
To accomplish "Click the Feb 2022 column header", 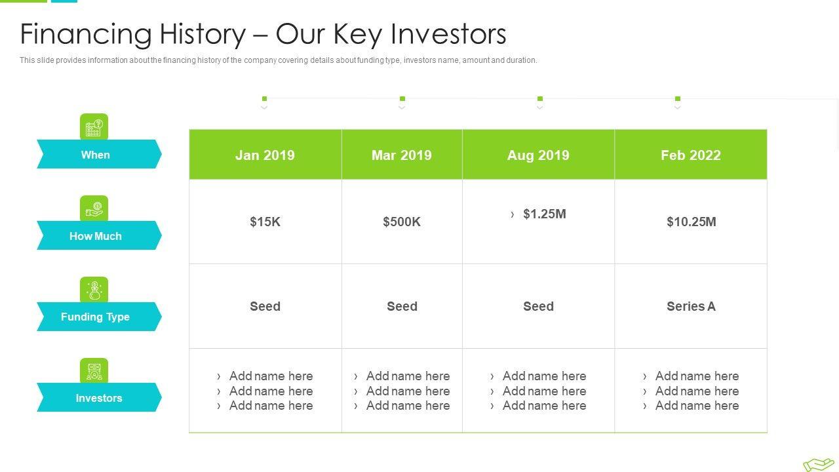I will 690,155.
